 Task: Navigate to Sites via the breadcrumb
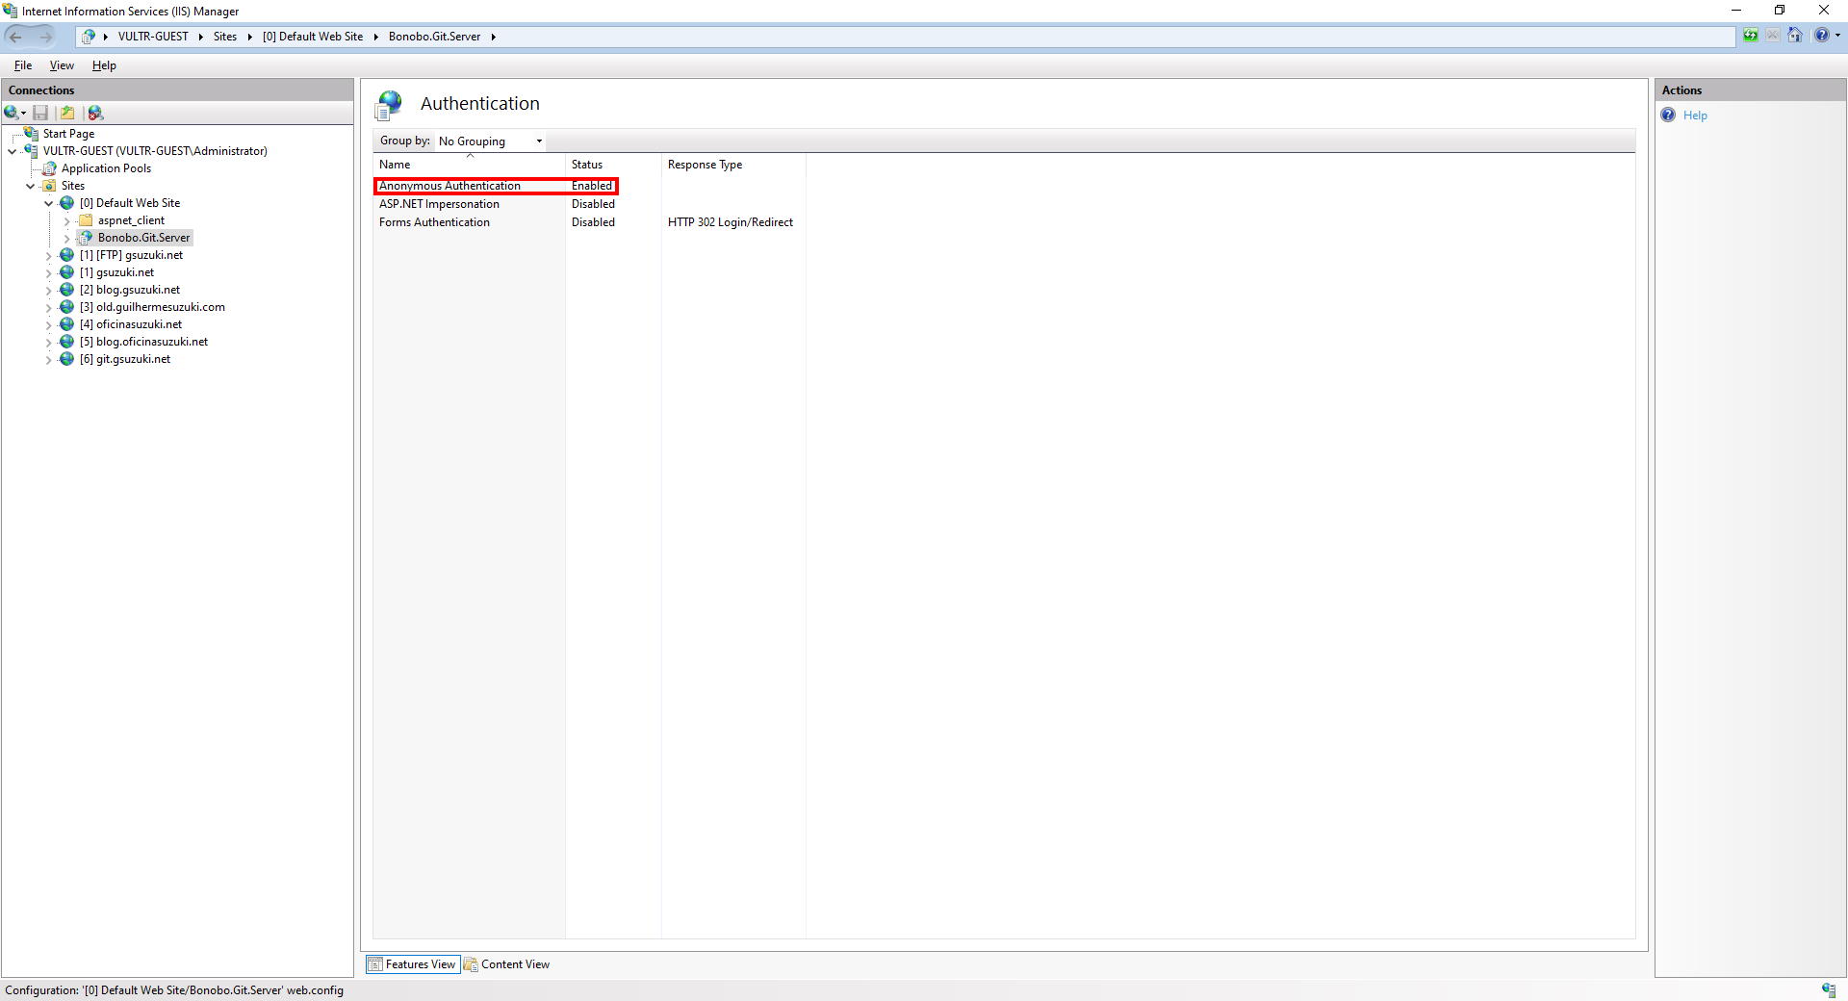225,36
